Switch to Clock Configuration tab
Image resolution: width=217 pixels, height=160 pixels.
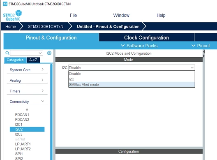click(146, 37)
